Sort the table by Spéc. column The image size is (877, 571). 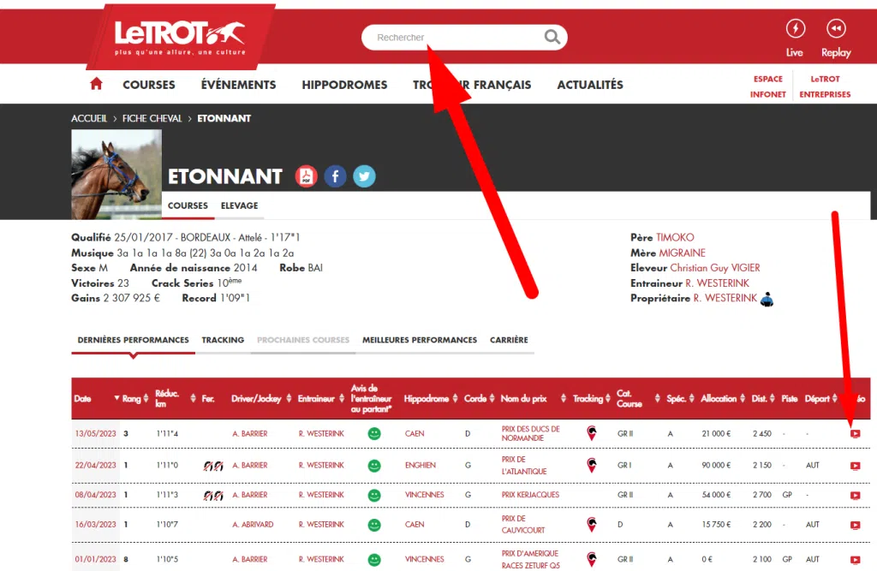pyautogui.click(x=680, y=399)
